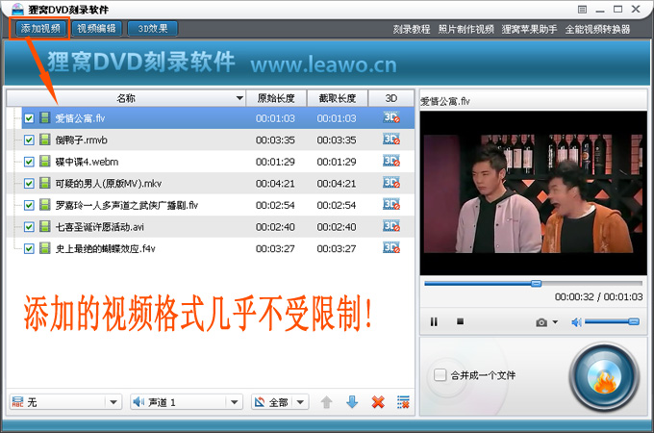654x433 pixels.
Task: Expand the snapshot camera dropdown arrow
Action: click(555, 321)
